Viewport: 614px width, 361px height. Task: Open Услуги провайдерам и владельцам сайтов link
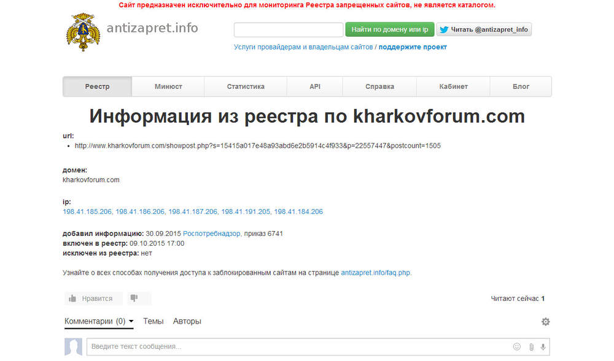coord(303,47)
